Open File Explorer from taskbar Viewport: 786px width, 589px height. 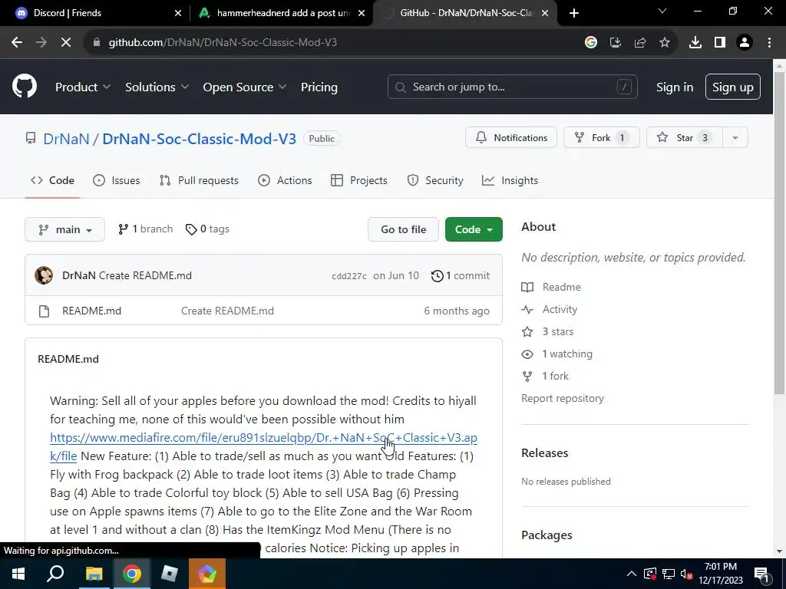[94, 574]
